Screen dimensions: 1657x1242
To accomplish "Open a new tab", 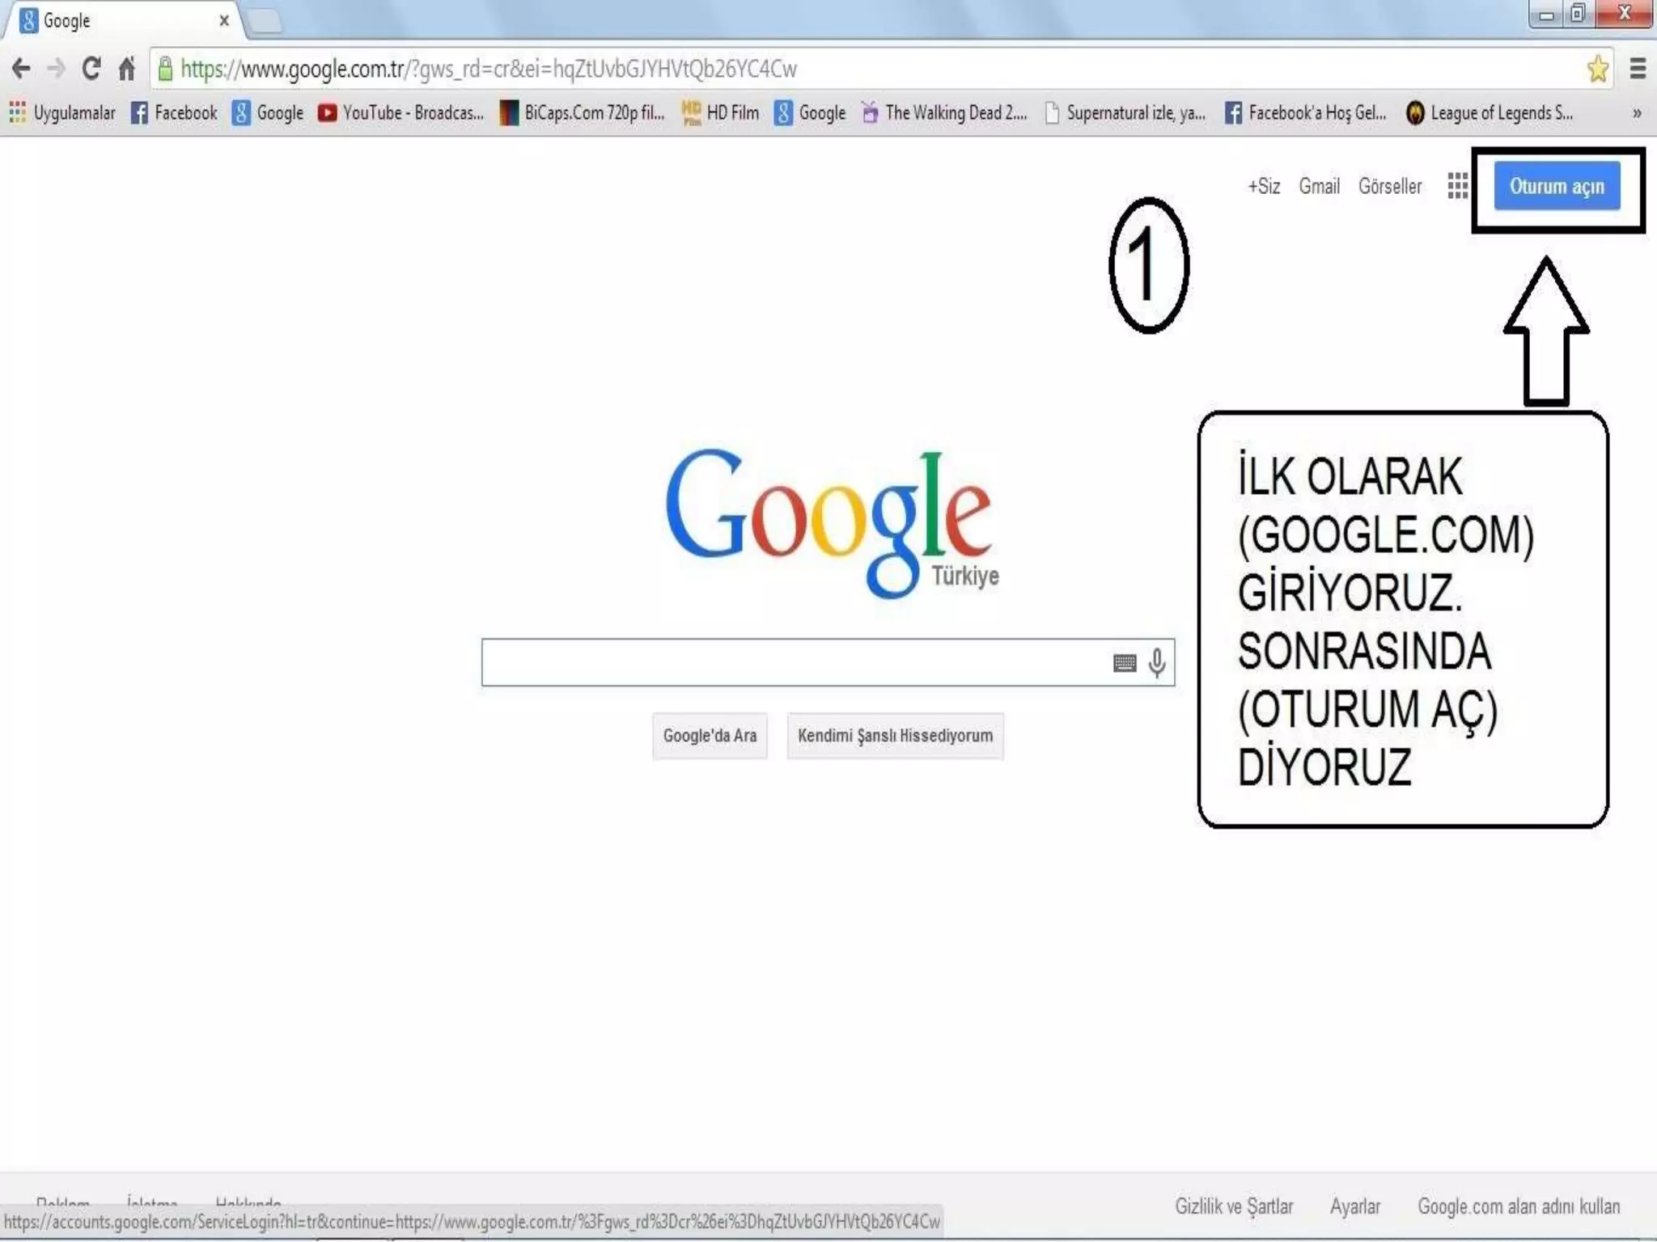I will [x=264, y=22].
